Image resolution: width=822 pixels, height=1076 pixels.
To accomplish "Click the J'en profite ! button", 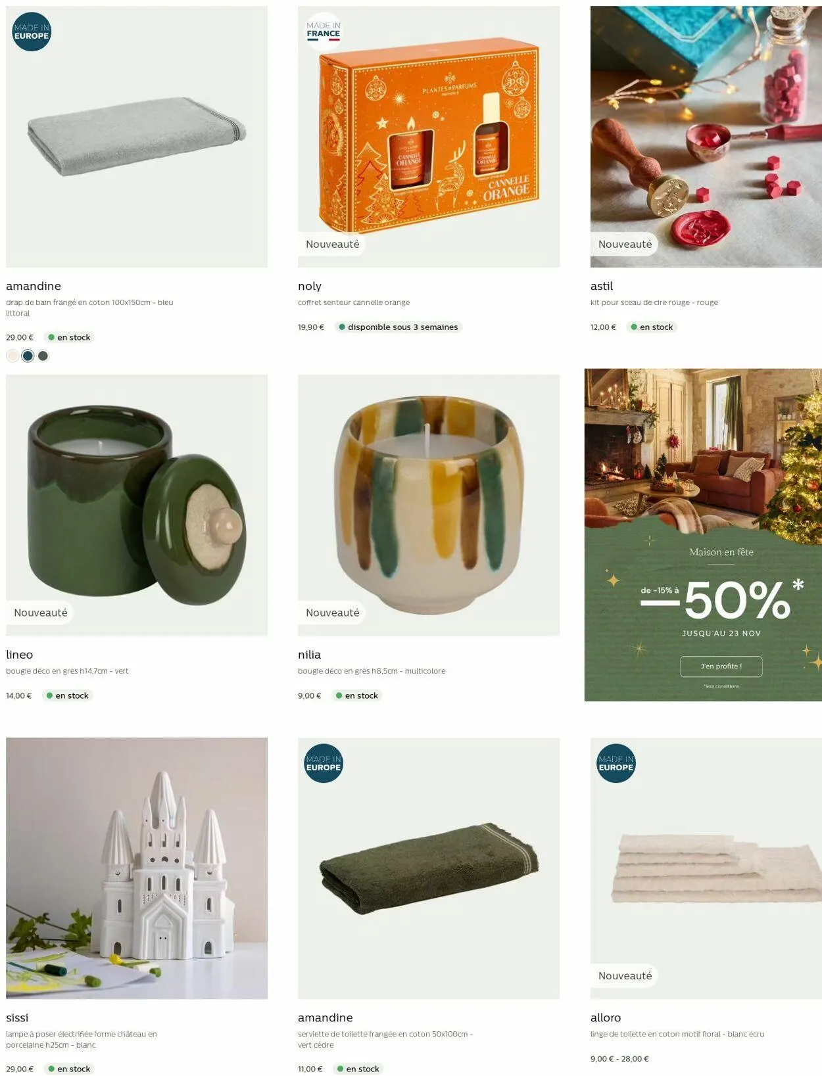I will 721,666.
